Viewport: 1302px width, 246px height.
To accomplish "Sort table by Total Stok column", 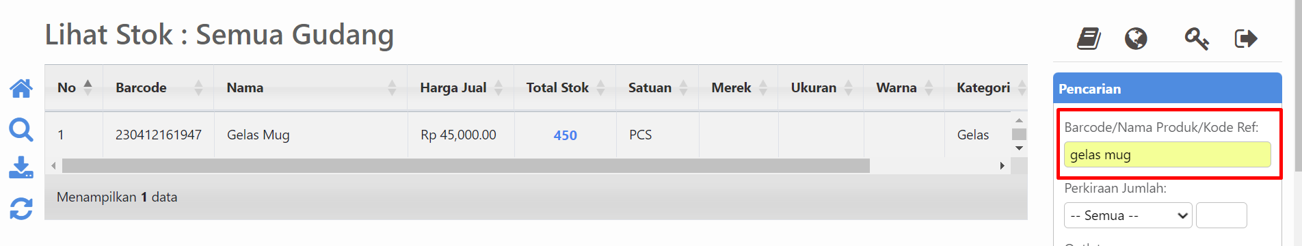I will tap(564, 87).
